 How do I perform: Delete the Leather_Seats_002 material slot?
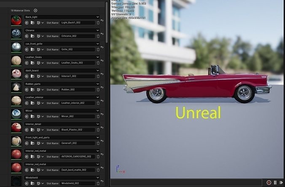click(98, 63)
